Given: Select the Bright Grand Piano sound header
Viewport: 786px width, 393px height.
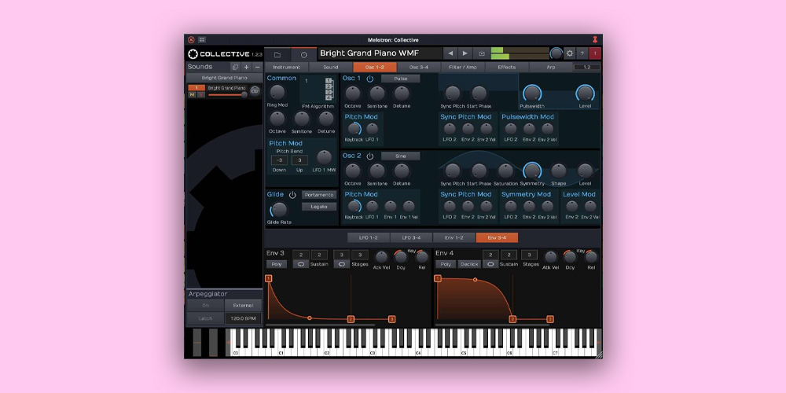Looking at the screenshot, I should 224,78.
